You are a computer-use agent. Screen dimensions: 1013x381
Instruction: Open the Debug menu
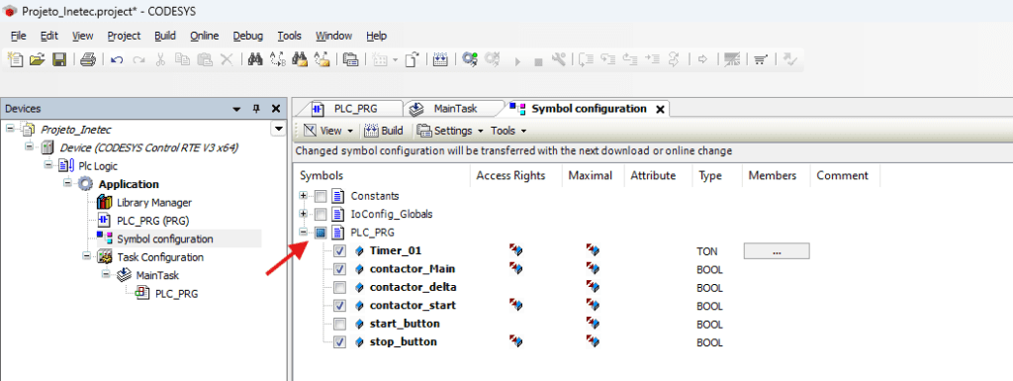click(248, 36)
